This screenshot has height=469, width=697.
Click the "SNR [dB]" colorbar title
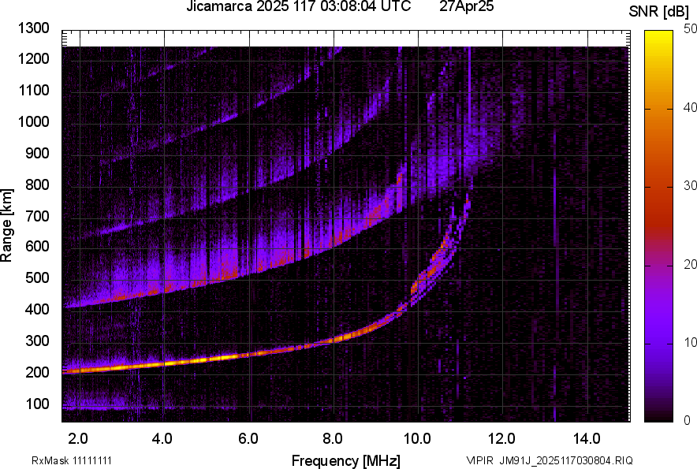[x=658, y=12]
